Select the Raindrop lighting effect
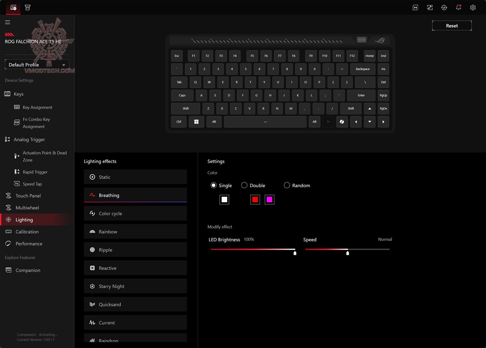Image resolution: width=486 pixels, height=348 pixels. tap(135, 338)
